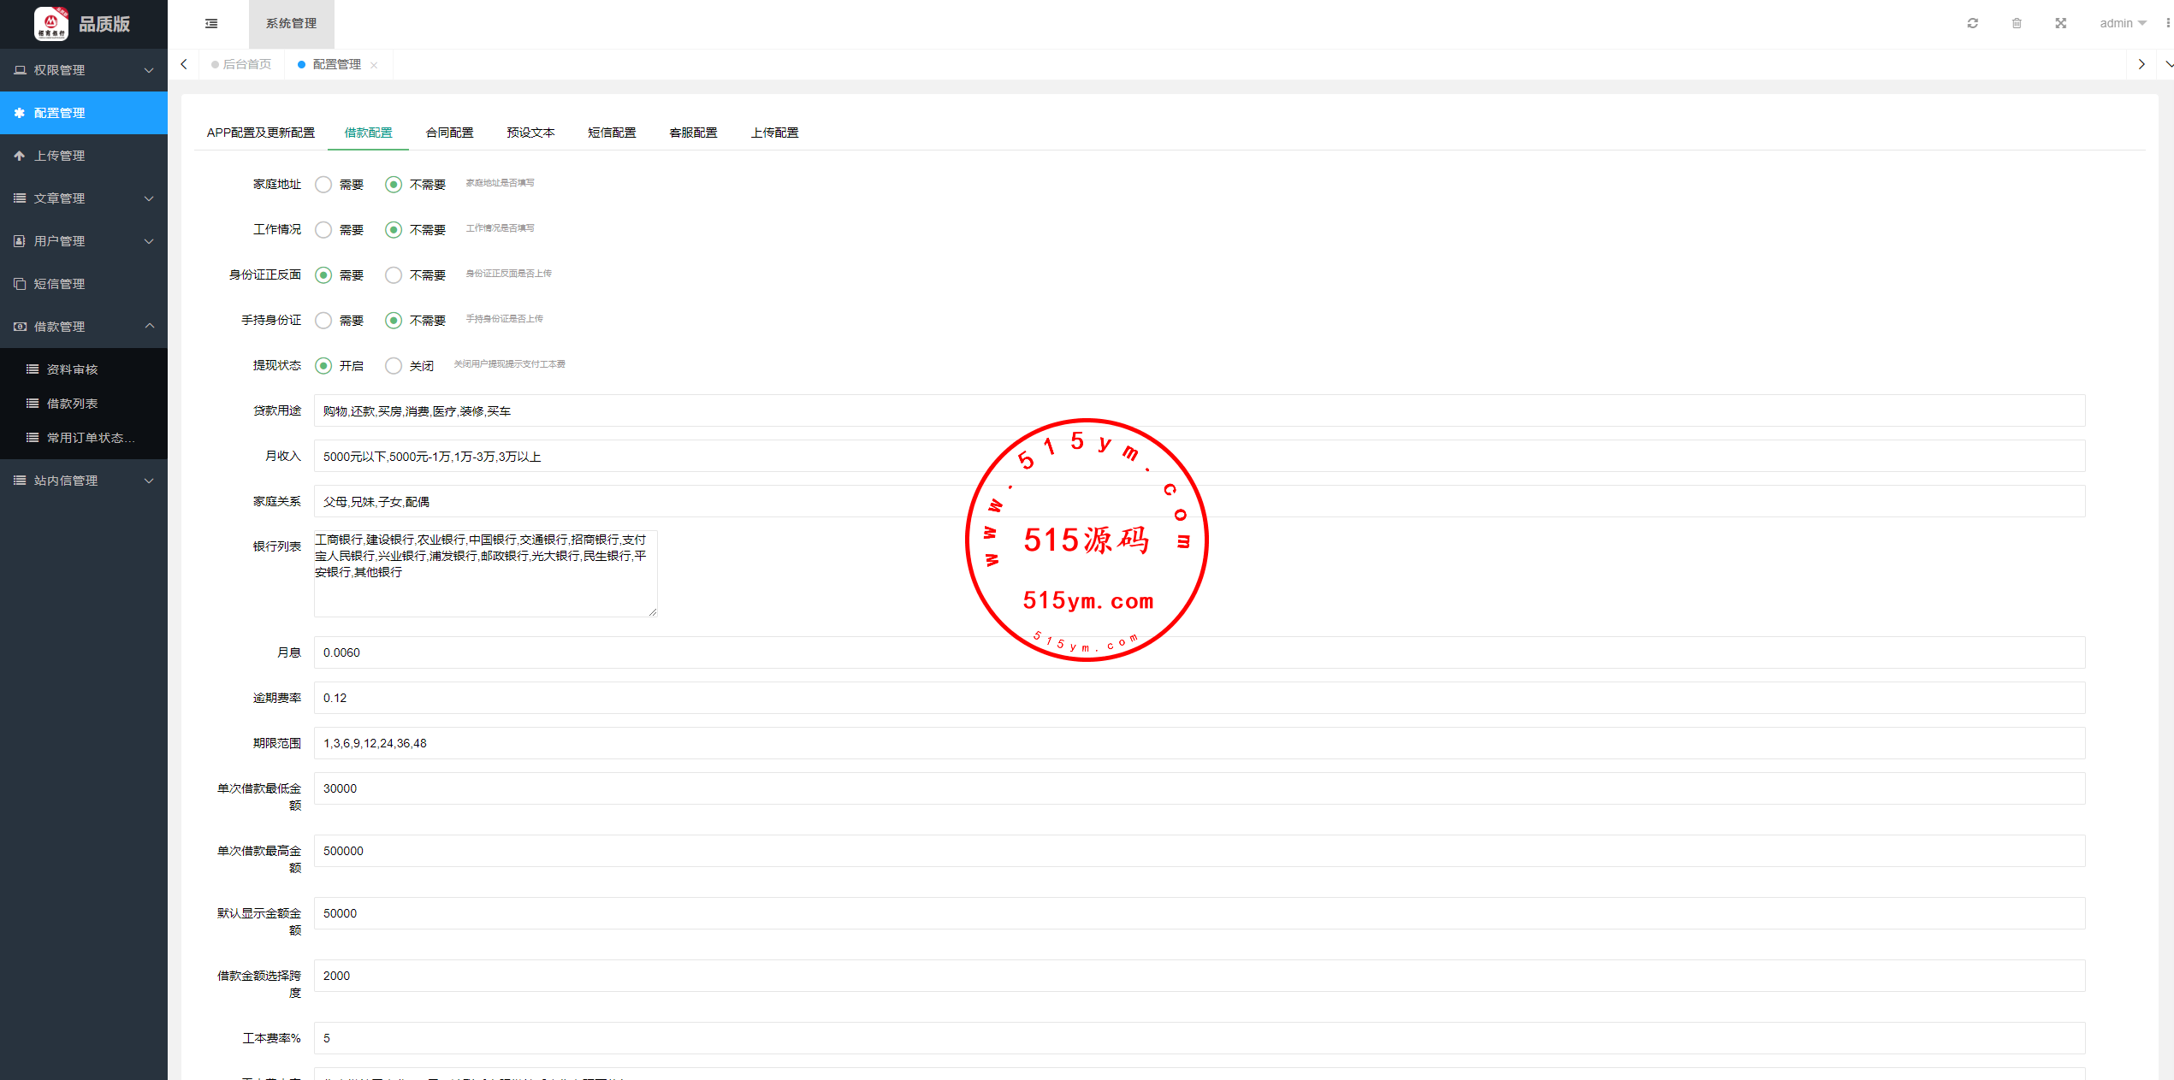Select 关闭 for 提现状态
This screenshot has height=1080, width=2174.
[394, 366]
